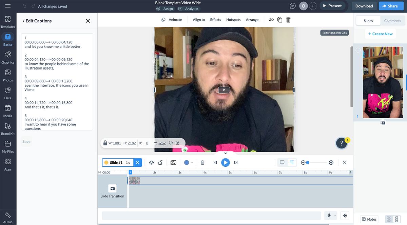407x225 pixels.
Task: Switch to the Comments tab
Action: pos(392,20)
